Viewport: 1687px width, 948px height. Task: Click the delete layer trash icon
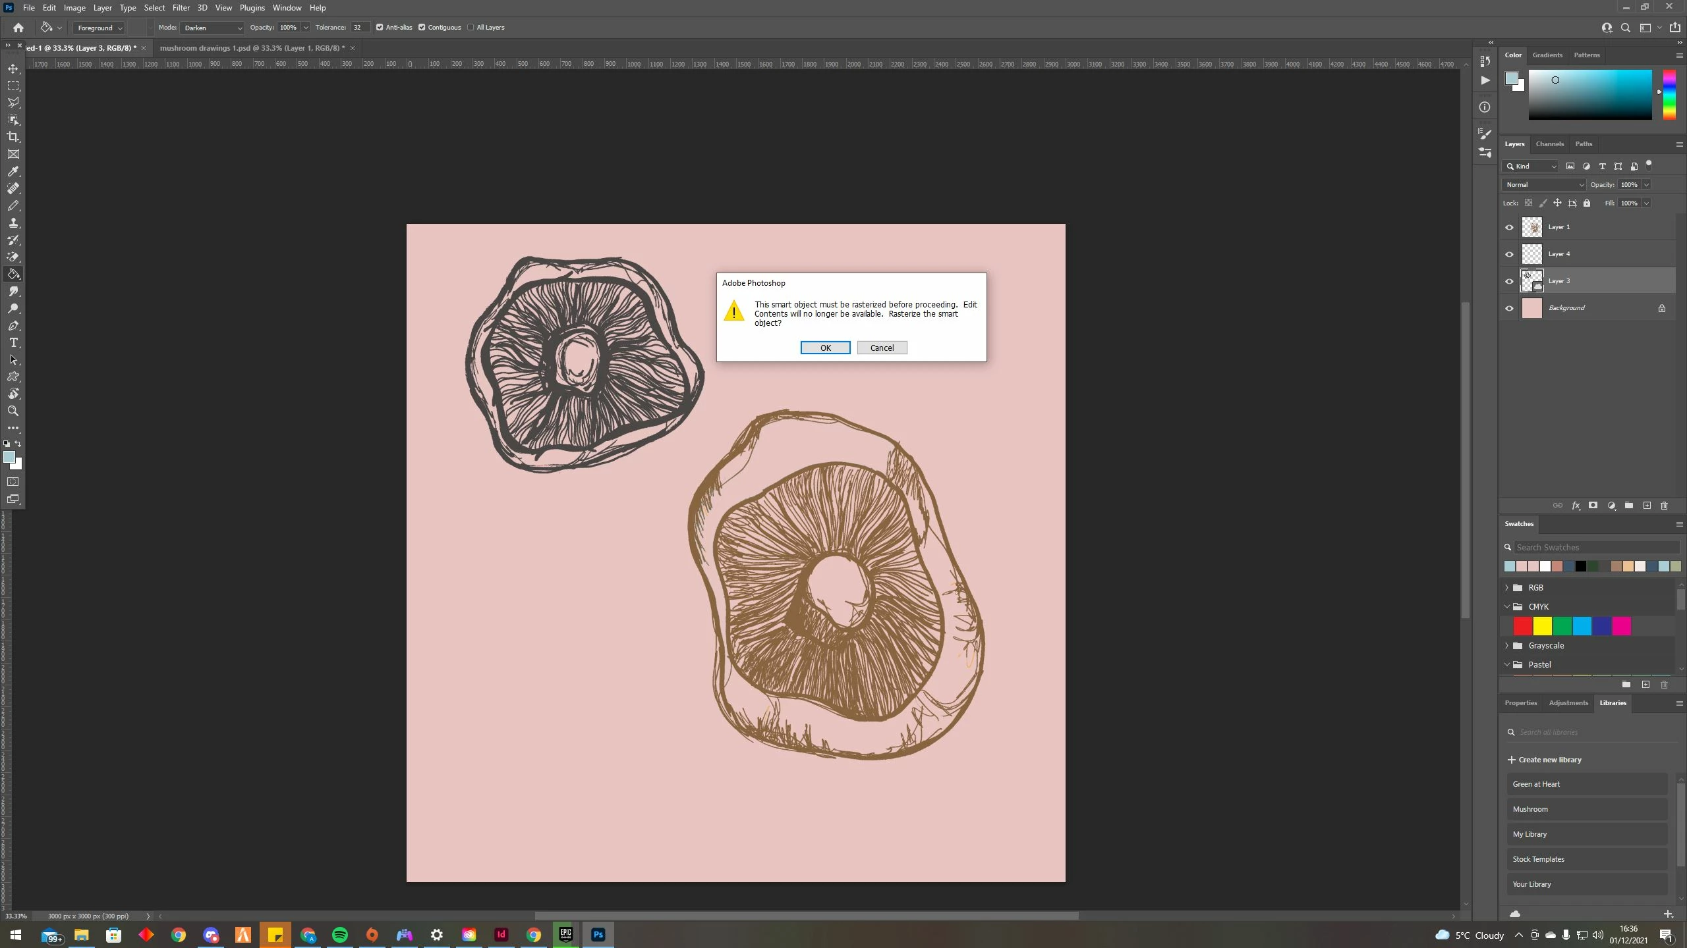click(x=1664, y=506)
